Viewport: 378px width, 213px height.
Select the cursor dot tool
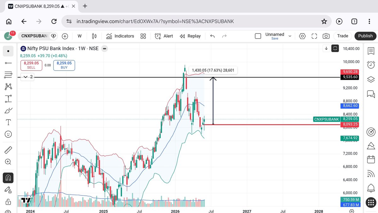coord(8,51)
